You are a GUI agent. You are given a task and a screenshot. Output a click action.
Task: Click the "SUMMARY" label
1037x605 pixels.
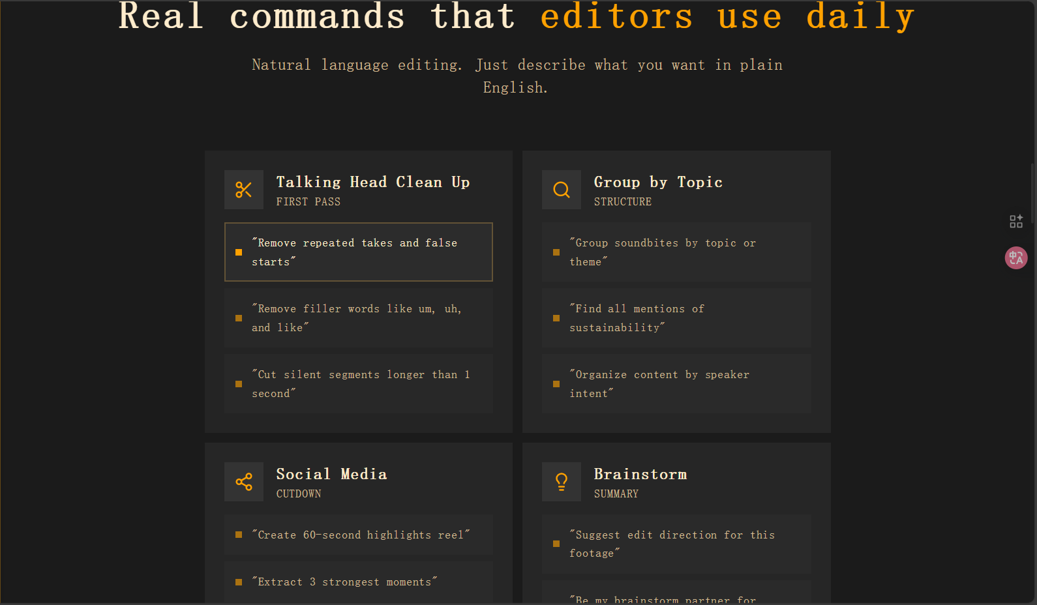point(616,494)
